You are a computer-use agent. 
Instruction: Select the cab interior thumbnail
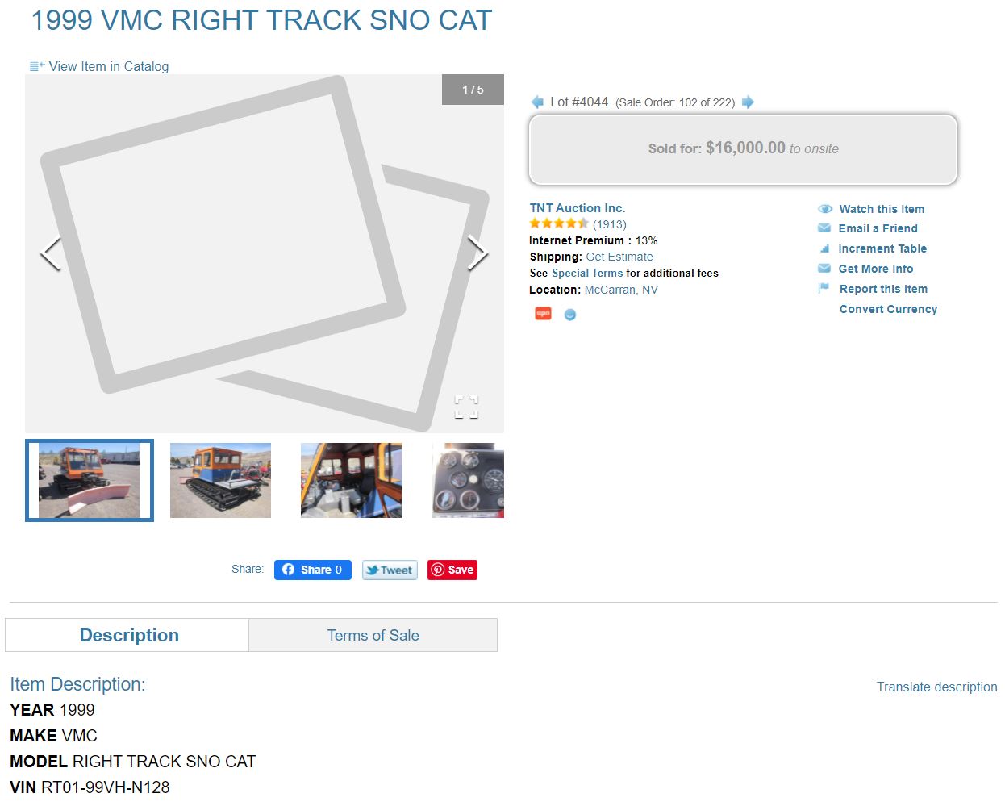pos(351,480)
